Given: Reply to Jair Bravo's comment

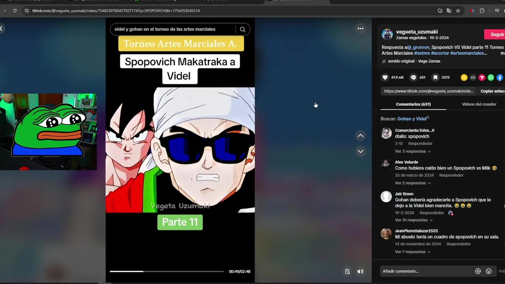Looking at the screenshot, I should pos(432,213).
